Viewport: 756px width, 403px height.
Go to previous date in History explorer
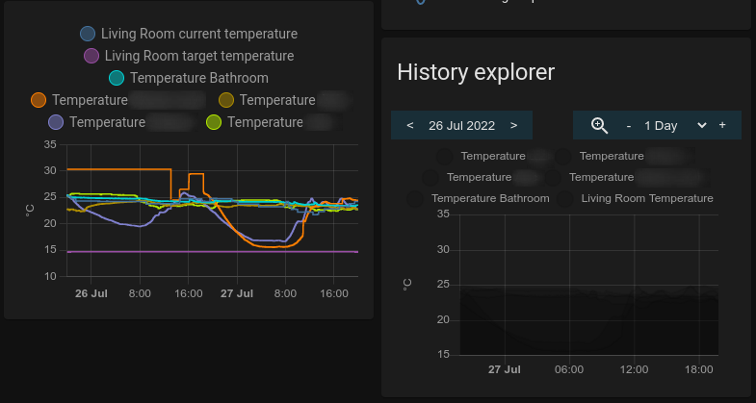coord(410,126)
